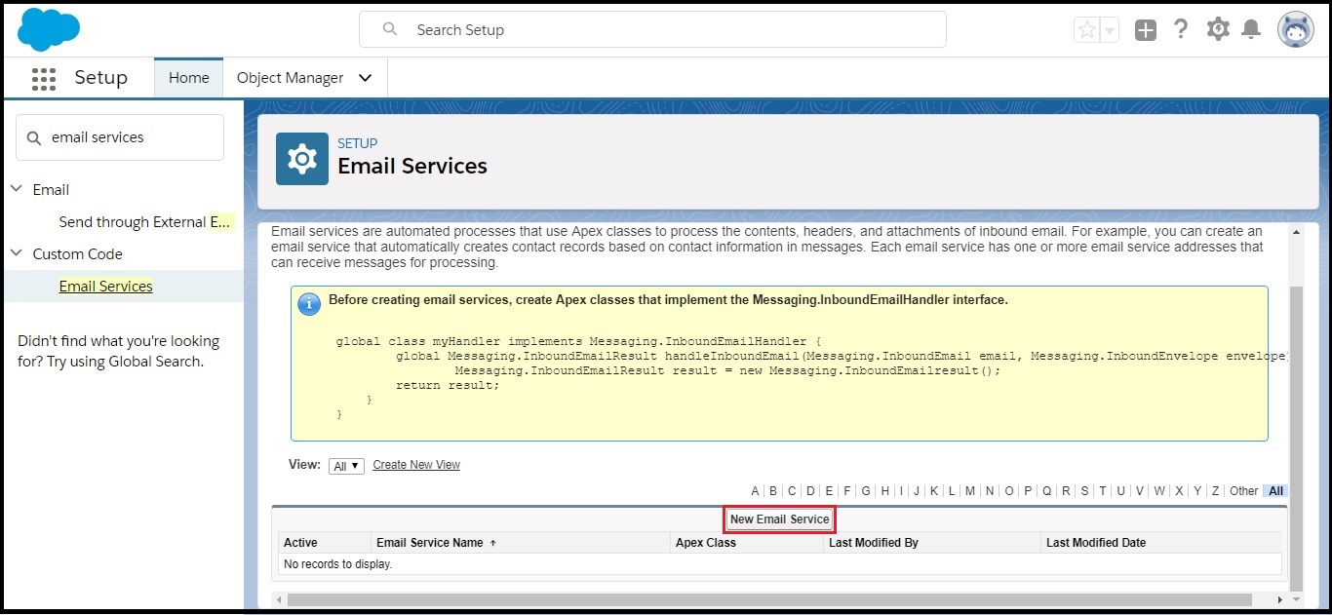Show All records in the alphabet filter

tap(1275, 491)
